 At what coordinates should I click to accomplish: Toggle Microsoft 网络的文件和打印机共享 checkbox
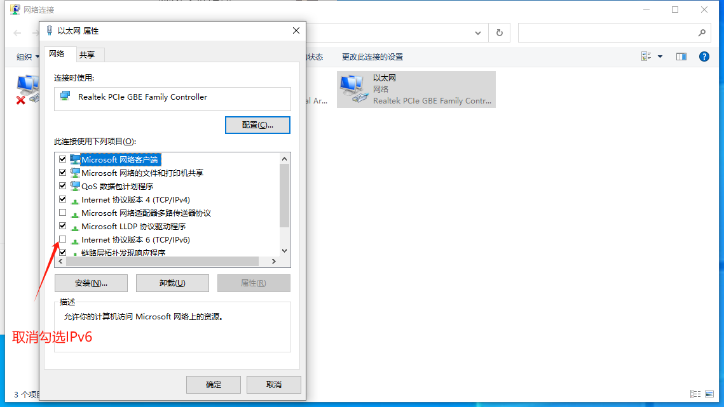tap(63, 173)
